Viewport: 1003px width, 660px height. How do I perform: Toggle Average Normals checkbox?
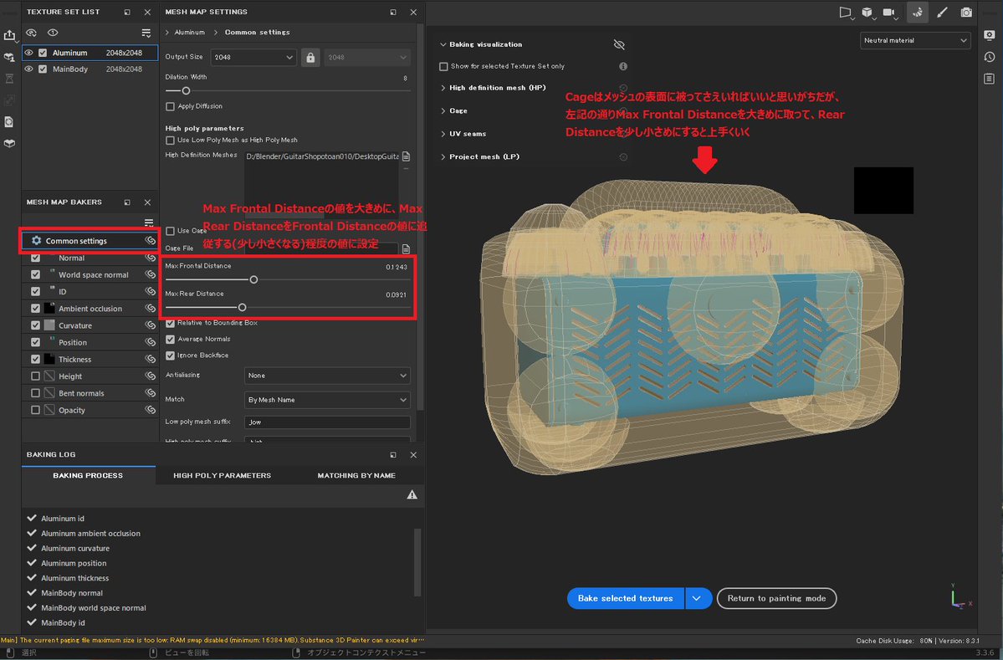pyautogui.click(x=170, y=339)
